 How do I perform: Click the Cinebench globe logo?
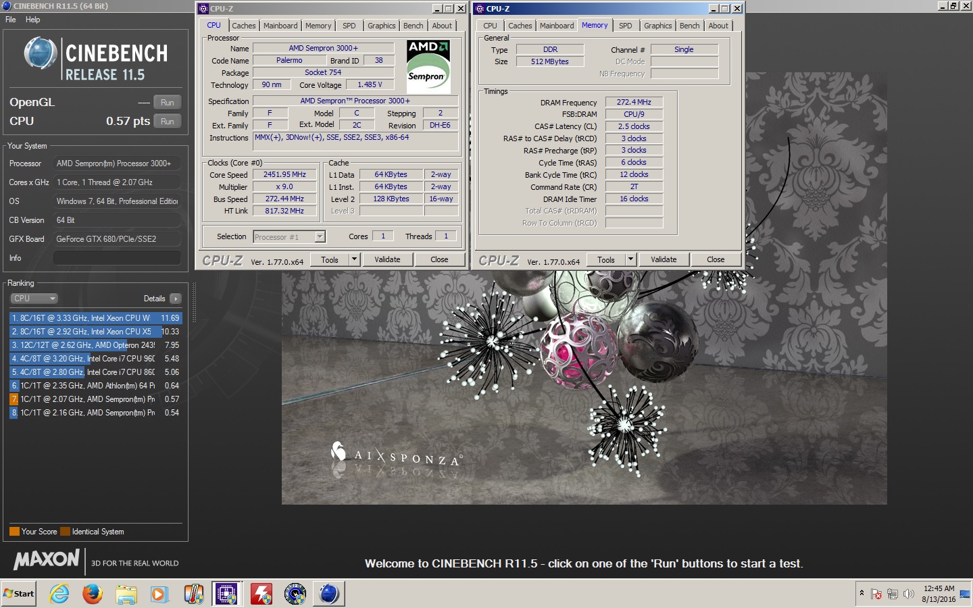click(41, 53)
